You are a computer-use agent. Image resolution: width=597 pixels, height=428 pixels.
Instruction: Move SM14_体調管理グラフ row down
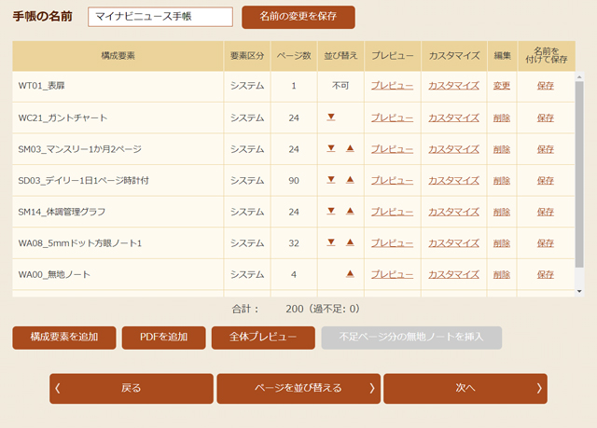pos(331,211)
